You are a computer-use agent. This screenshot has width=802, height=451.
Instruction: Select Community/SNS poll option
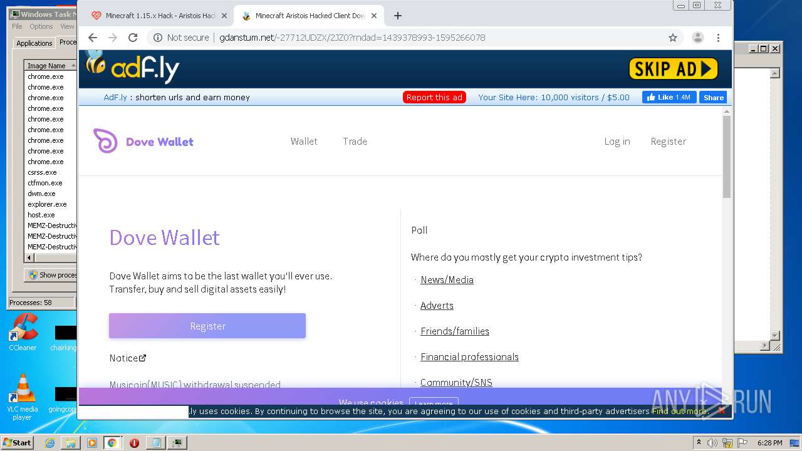(456, 383)
